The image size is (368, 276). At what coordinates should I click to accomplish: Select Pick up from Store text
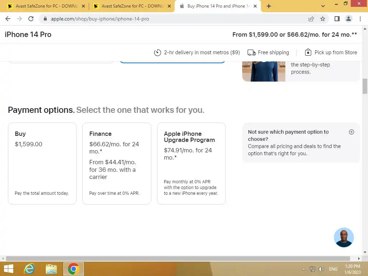[336, 52]
